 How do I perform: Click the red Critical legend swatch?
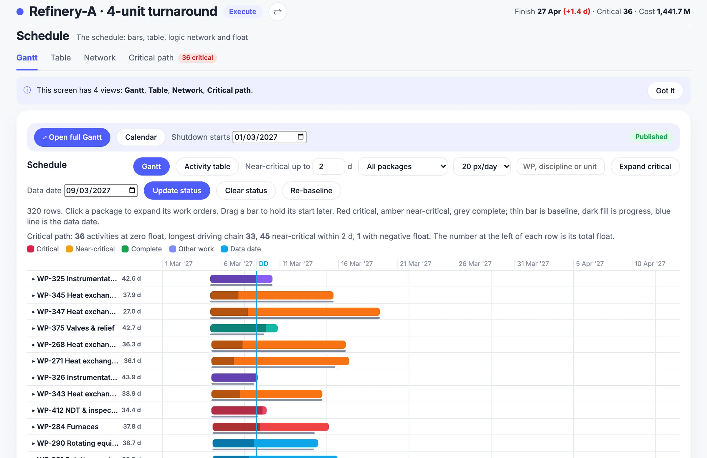click(x=30, y=249)
